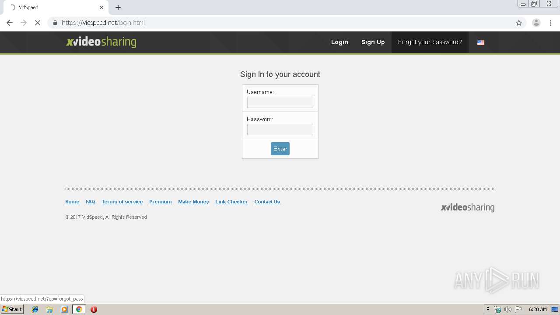Focus the Username input field
This screenshot has height=315, width=560.
[x=280, y=102]
